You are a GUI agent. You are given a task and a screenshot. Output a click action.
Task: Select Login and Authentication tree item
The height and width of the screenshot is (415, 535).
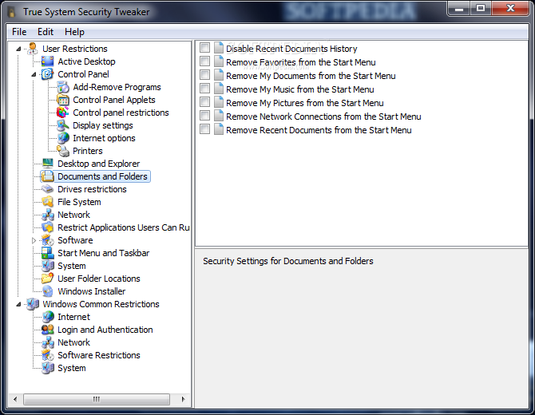tap(105, 330)
